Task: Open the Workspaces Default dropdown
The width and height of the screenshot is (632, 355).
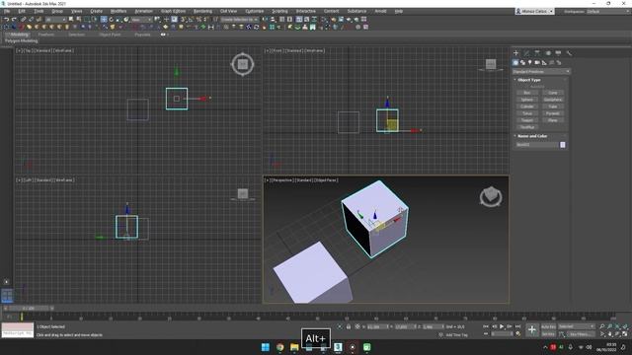Action: point(607,11)
